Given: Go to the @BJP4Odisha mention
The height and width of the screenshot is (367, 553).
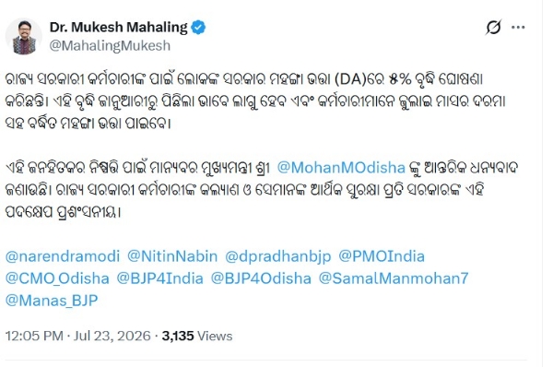Looking at the screenshot, I should coord(261,278).
